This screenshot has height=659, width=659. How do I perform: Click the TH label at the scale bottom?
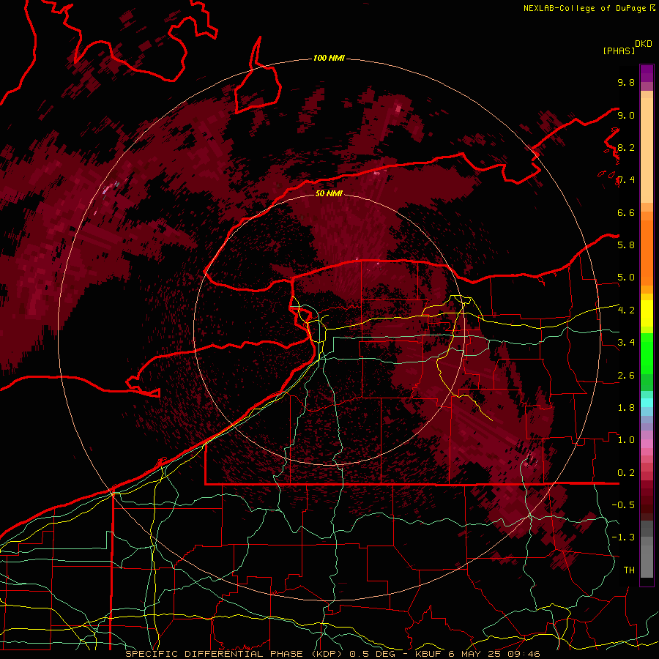[x=629, y=570]
